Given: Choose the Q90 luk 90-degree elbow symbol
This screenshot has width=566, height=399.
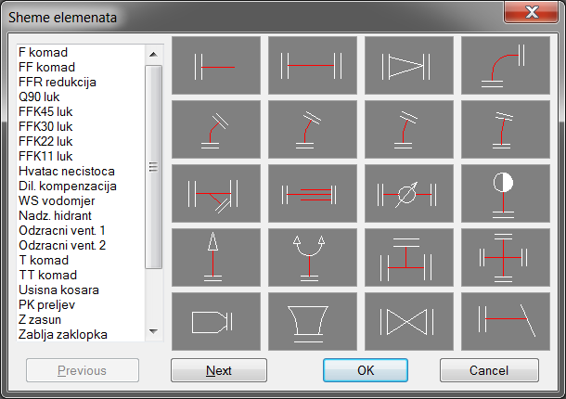Looking at the screenshot, I should pyautogui.click(x=506, y=65).
